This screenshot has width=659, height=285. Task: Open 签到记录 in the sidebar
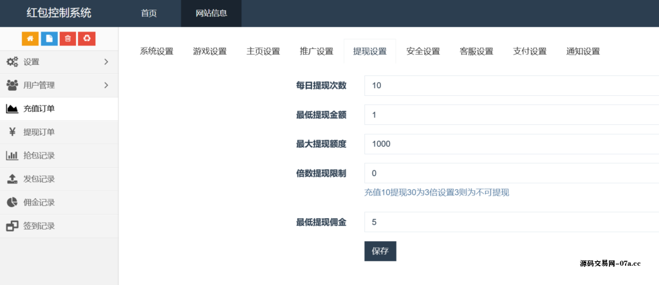(59, 226)
